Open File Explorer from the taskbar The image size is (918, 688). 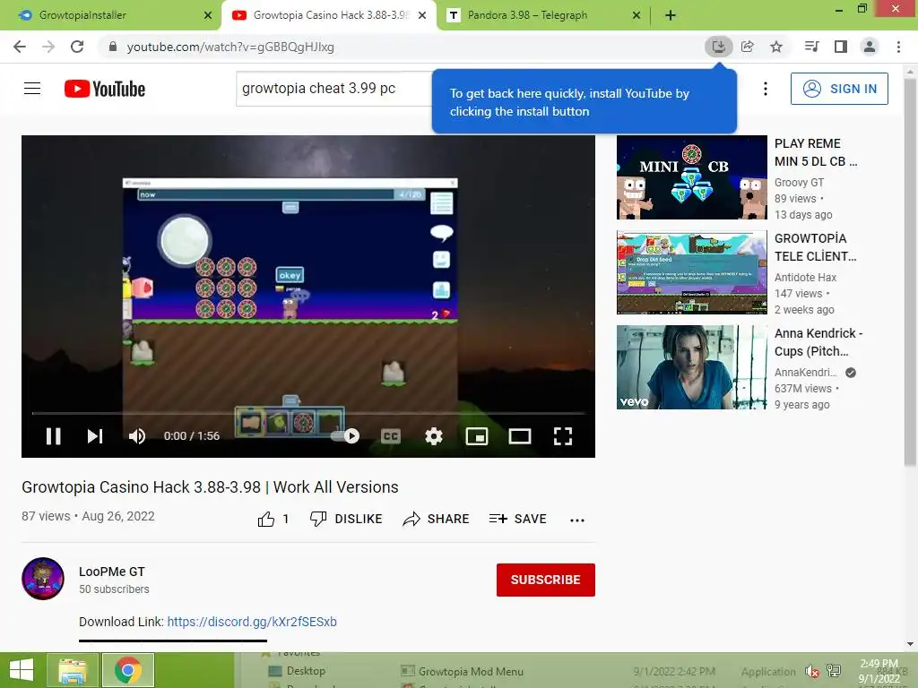(x=73, y=670)
